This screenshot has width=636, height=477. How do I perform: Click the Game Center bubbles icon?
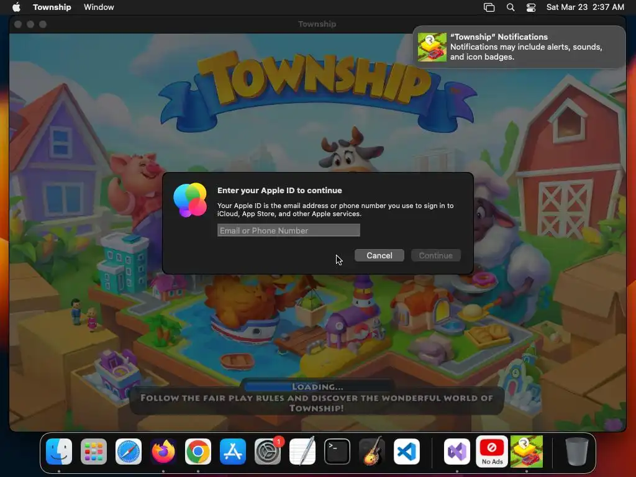click(x=190, y=200)
